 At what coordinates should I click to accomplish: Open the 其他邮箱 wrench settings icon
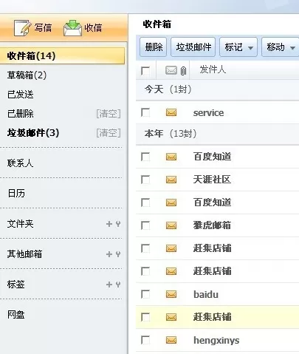(118, 254)
